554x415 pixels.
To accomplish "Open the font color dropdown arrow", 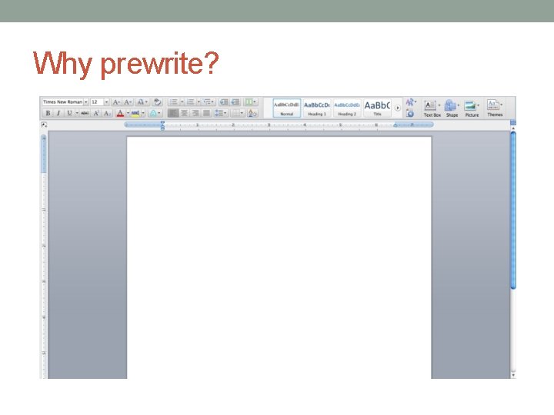I will tap(128, 113).
